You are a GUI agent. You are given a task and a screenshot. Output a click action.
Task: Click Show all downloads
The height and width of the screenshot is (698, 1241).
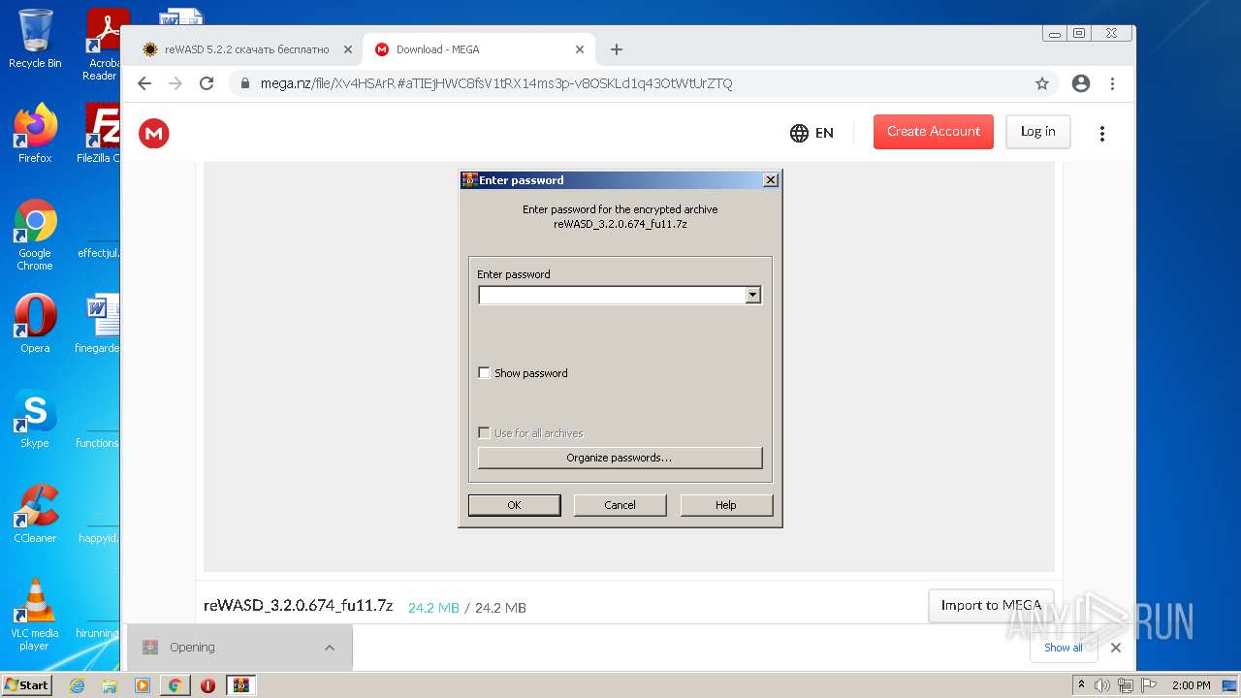coord(1064,648)
